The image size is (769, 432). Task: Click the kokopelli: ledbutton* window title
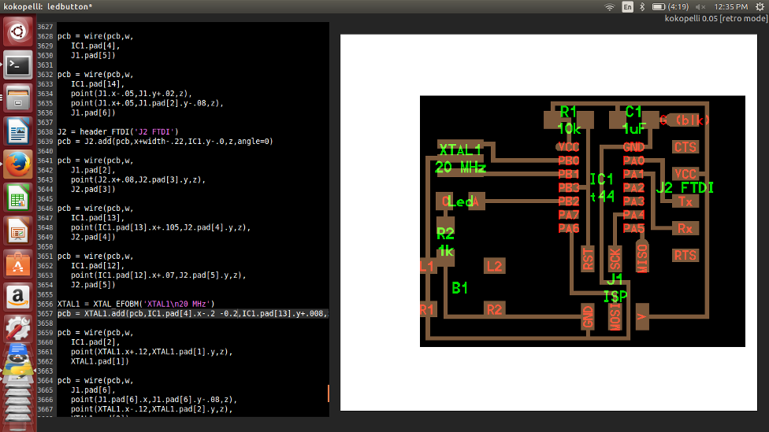(48, 7)
